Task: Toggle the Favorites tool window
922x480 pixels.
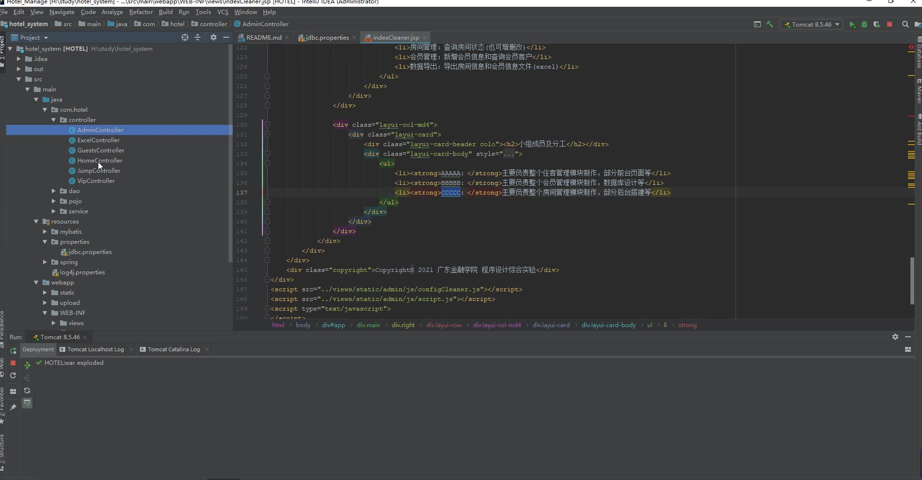Action: coord(2,405)
